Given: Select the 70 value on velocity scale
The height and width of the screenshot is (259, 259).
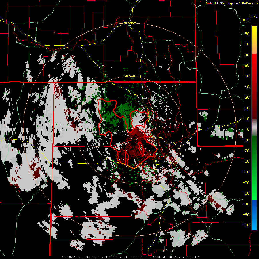Looking at the screenshot, I should point(247,55).
